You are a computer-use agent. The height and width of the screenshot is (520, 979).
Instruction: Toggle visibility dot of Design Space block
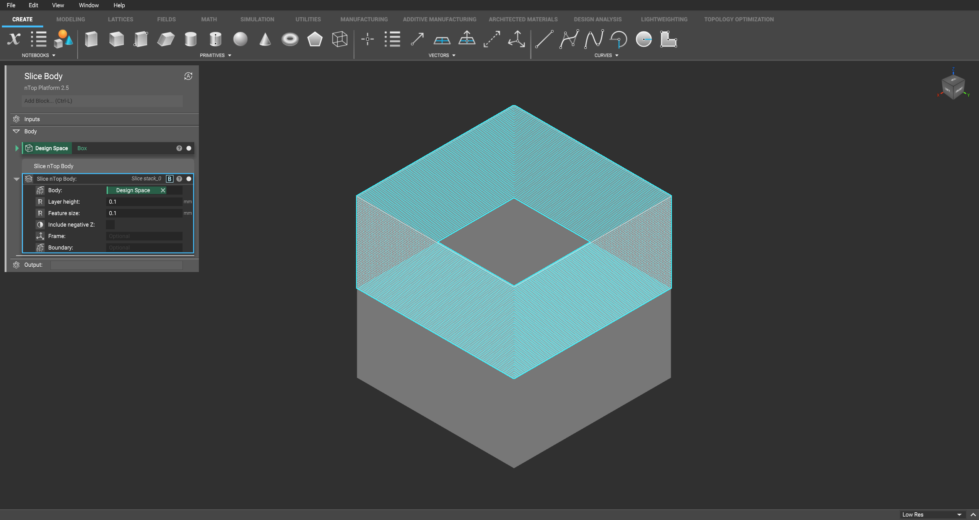(x=189, y=148)
